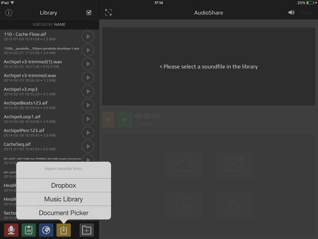
Task: Choose Music Library as import source
Action: (x=64, y=199)
